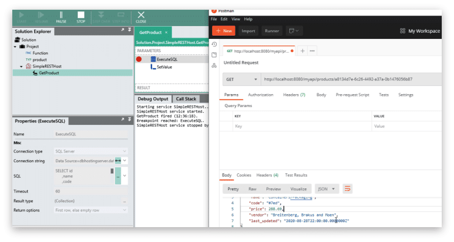
Task: Switch to the Pre-request Script tab
Action: tap(352, 95)
